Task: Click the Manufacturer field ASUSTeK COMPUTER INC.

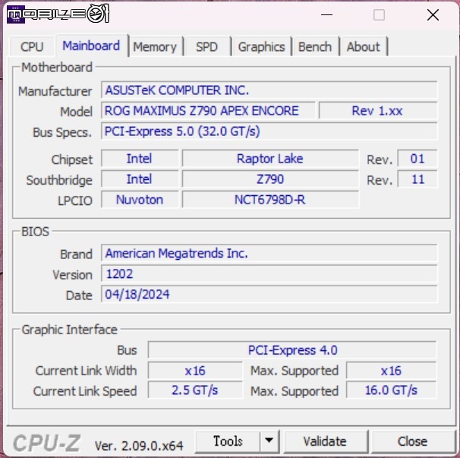Action: (269, 90)
